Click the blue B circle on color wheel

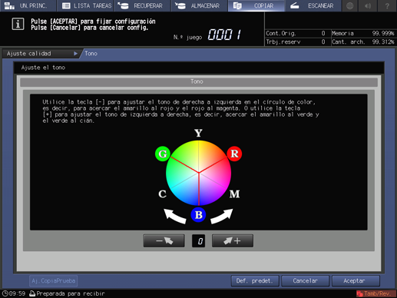198,214
